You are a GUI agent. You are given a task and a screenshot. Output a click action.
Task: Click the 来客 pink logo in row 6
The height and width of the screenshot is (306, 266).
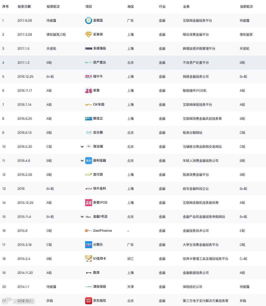pyautogui.click(x=89, y=91)
